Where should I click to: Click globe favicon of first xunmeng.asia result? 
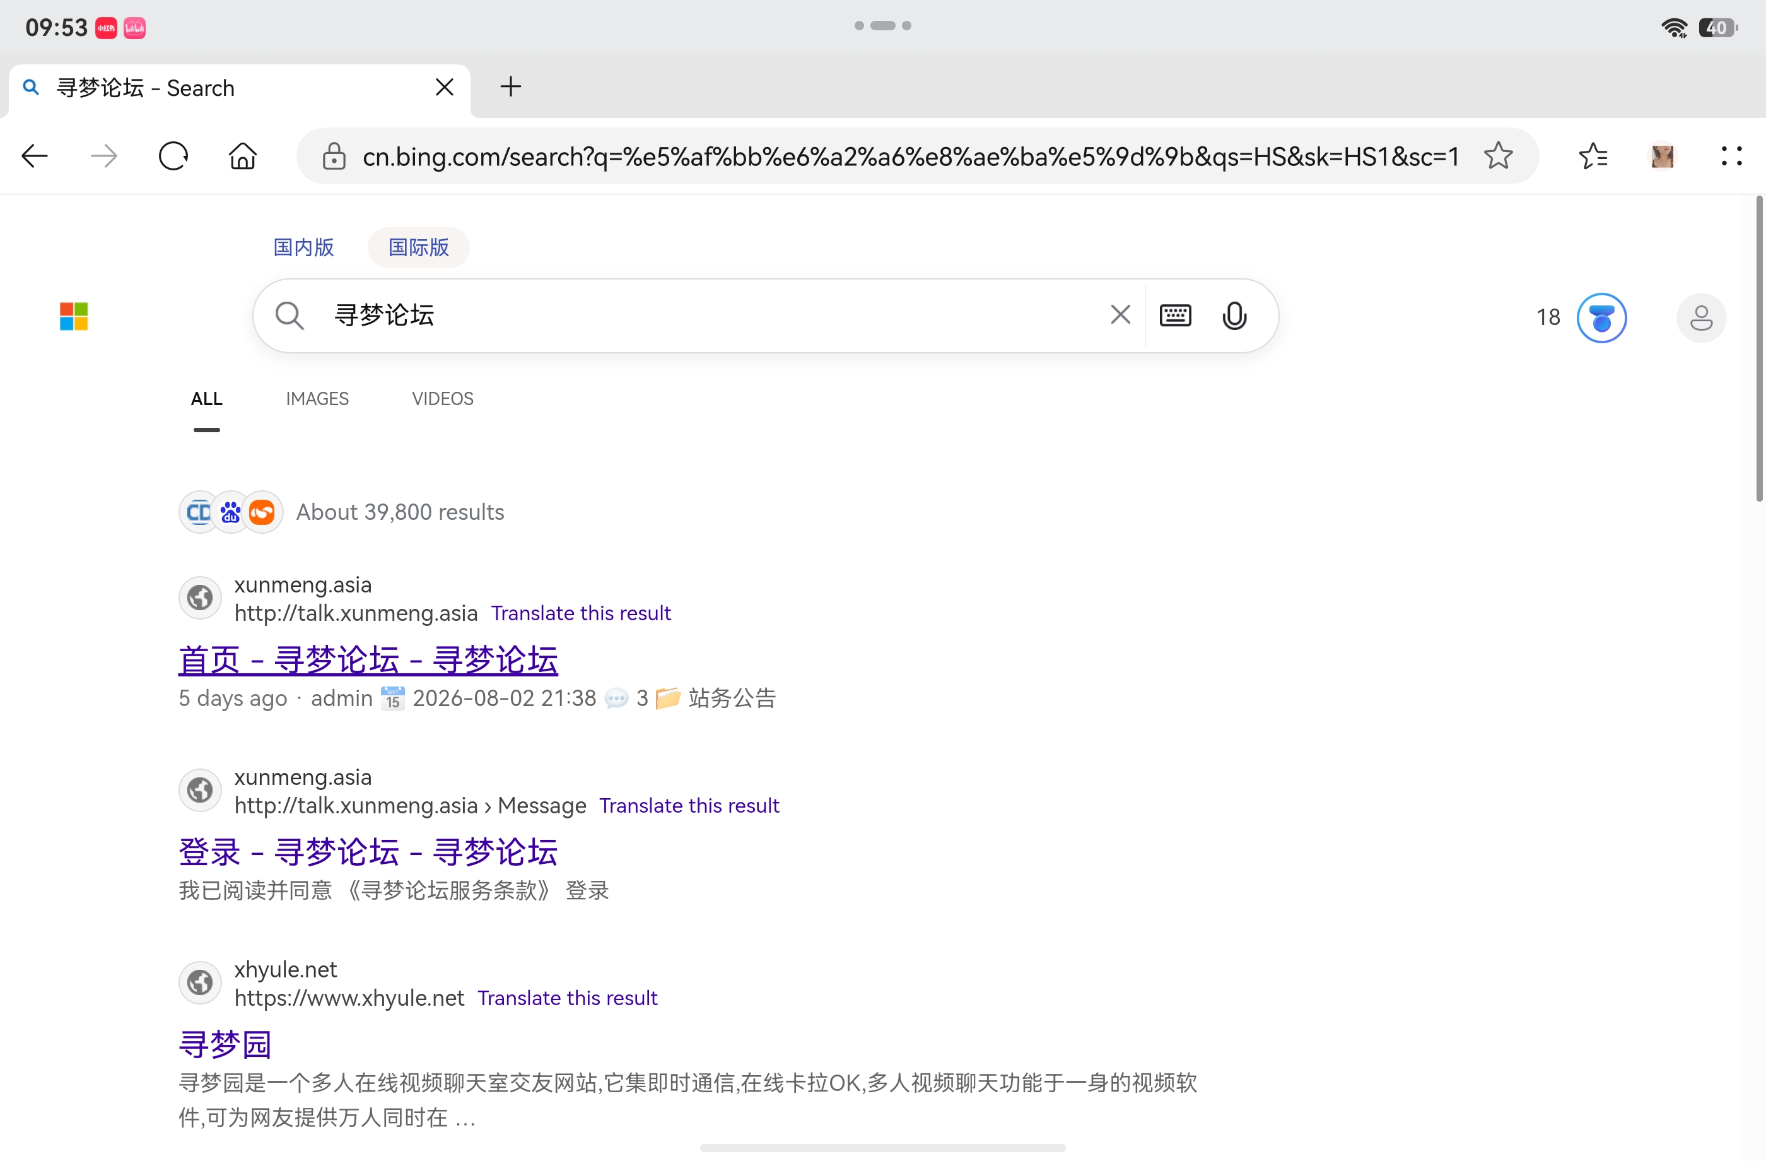coord(199,598)
